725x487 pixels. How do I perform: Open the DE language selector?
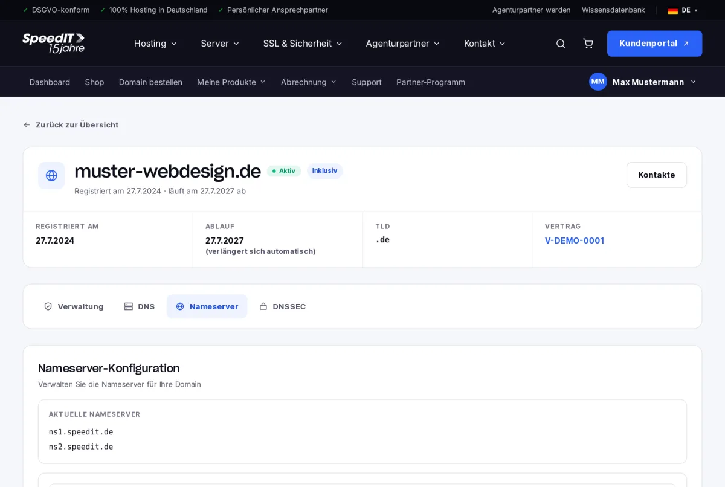coord(683,10)
